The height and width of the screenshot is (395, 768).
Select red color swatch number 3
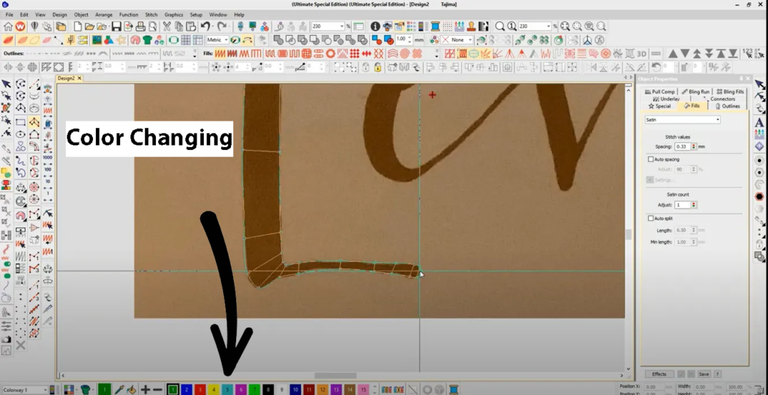click(199, 390)
